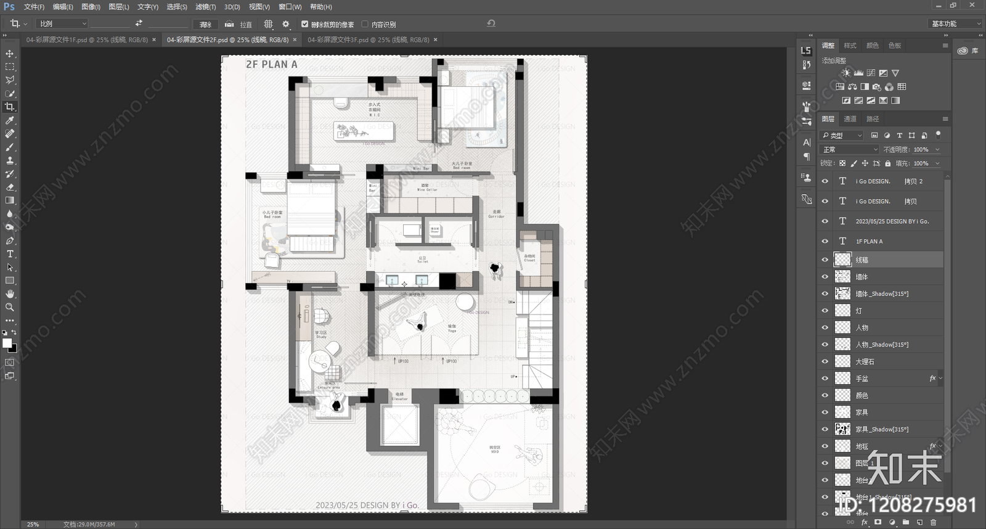Switch off the layer filter toggle

point(938,134)
